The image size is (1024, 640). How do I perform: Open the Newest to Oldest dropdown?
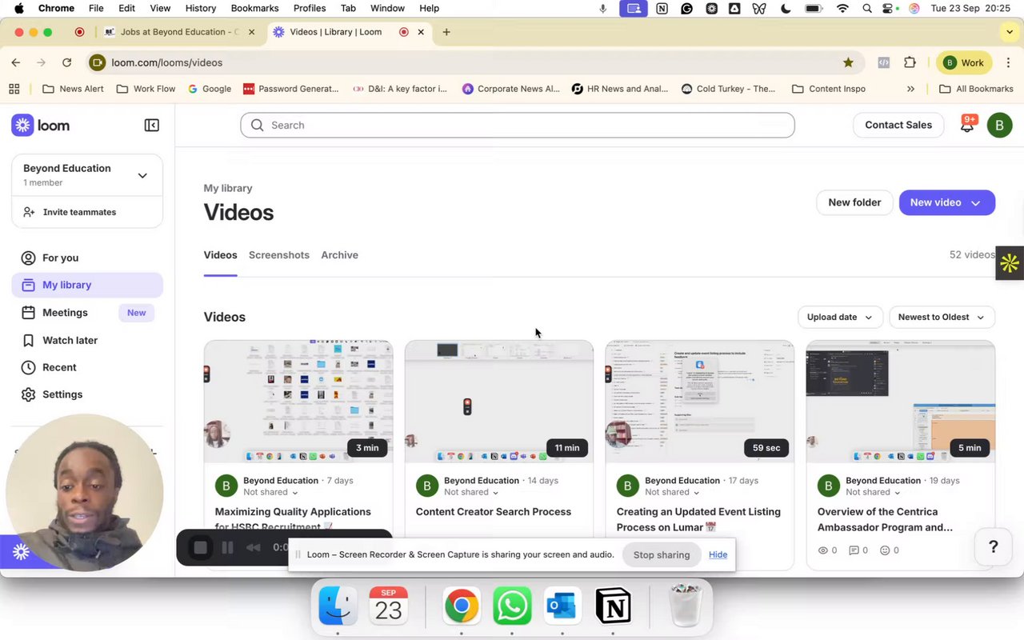click(x=942, y=317)
